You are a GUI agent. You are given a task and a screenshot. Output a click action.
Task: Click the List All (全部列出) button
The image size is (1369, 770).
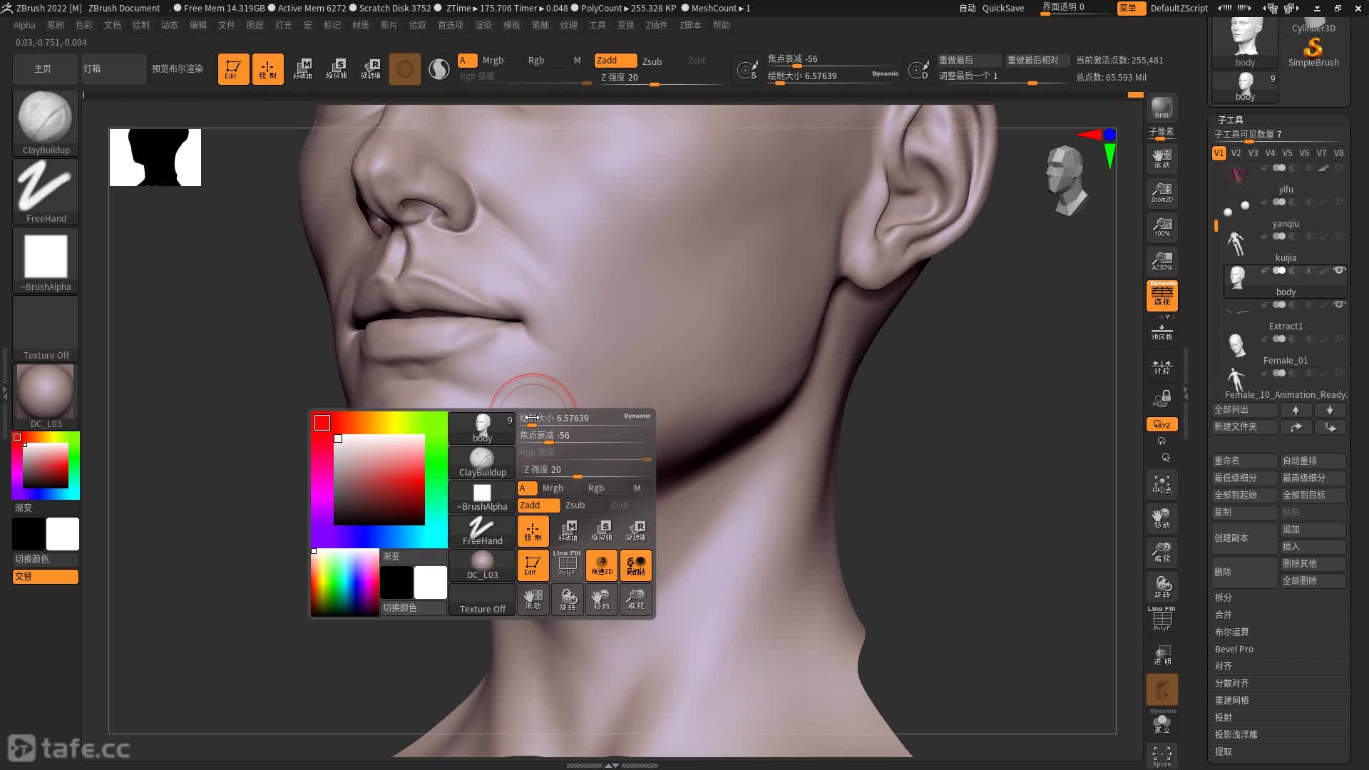[1244, 410]
